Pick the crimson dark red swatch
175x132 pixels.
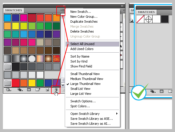click(32, 18)
